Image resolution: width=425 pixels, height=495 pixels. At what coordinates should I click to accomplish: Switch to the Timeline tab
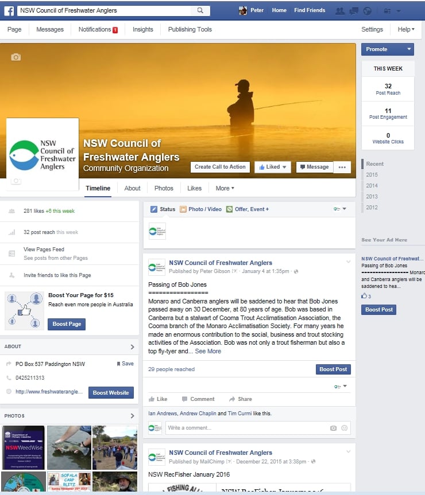coord(98,189)
